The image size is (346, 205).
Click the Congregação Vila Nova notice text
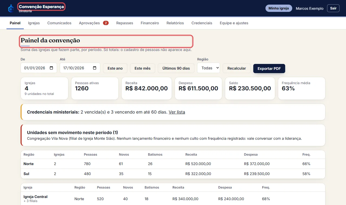point(164,138)
